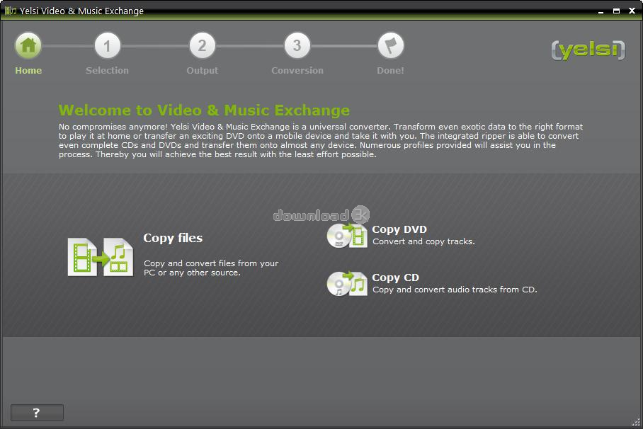Go to the Done! step label
Viewport: 643px width, 429px height.
pos(390,71)
